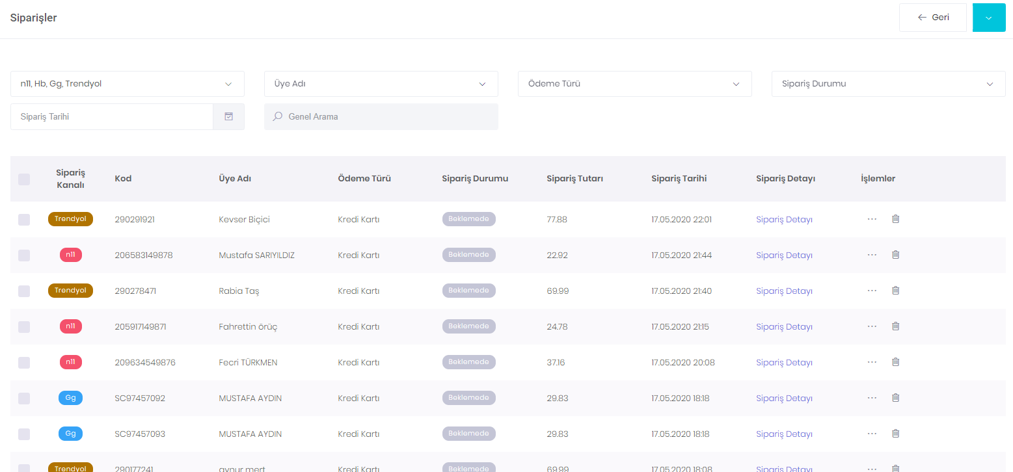Expand the Üye Adı filter dropdown
This screenshot has height=472, width=1013.
381,84
